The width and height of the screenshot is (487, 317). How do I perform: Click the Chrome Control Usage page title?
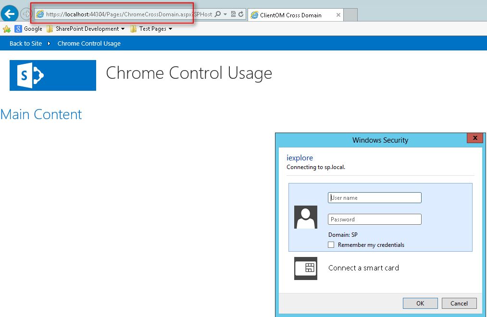pos(189,73)
